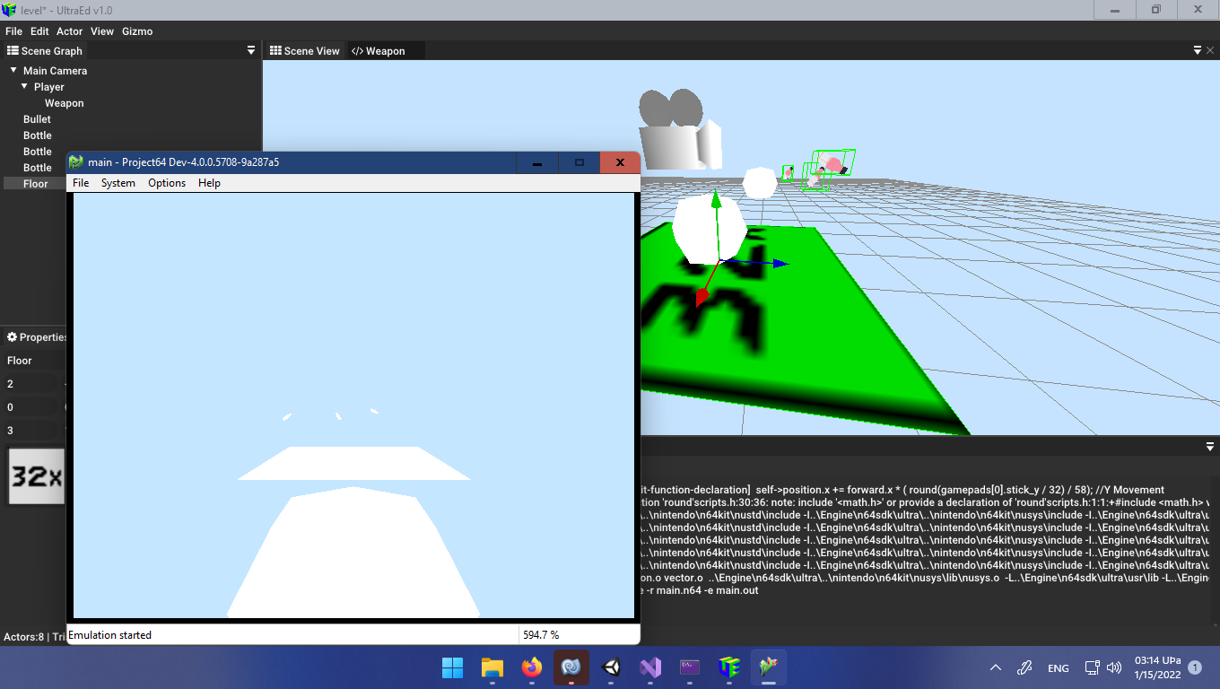This screenshot has height=689, width=1220.
Task: Select the Floor actor in the Scene Graph
Action: pyautogui.click(x=34, y=183)
